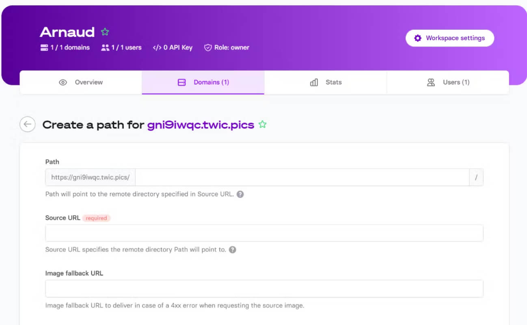Click the Users tab people icon
527x325 pixels.
[431, 82]
